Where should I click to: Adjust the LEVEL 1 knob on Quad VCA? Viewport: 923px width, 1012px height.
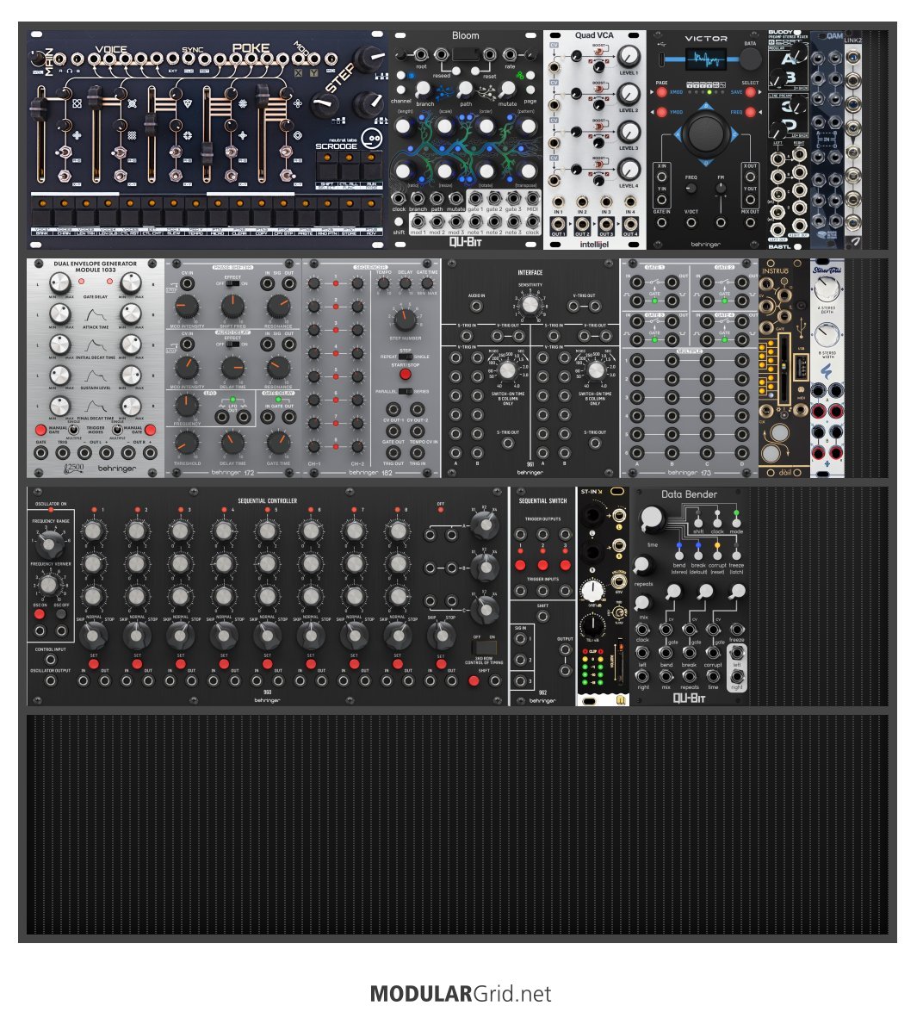click(x=628, y=58)
